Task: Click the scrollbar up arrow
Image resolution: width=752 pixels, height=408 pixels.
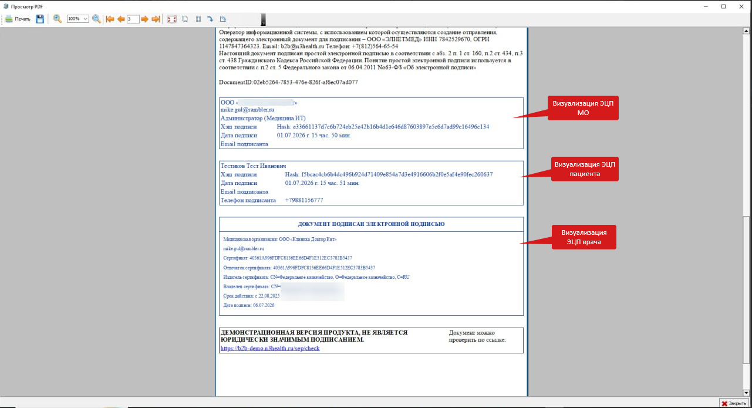Action: tap(747, 30)
